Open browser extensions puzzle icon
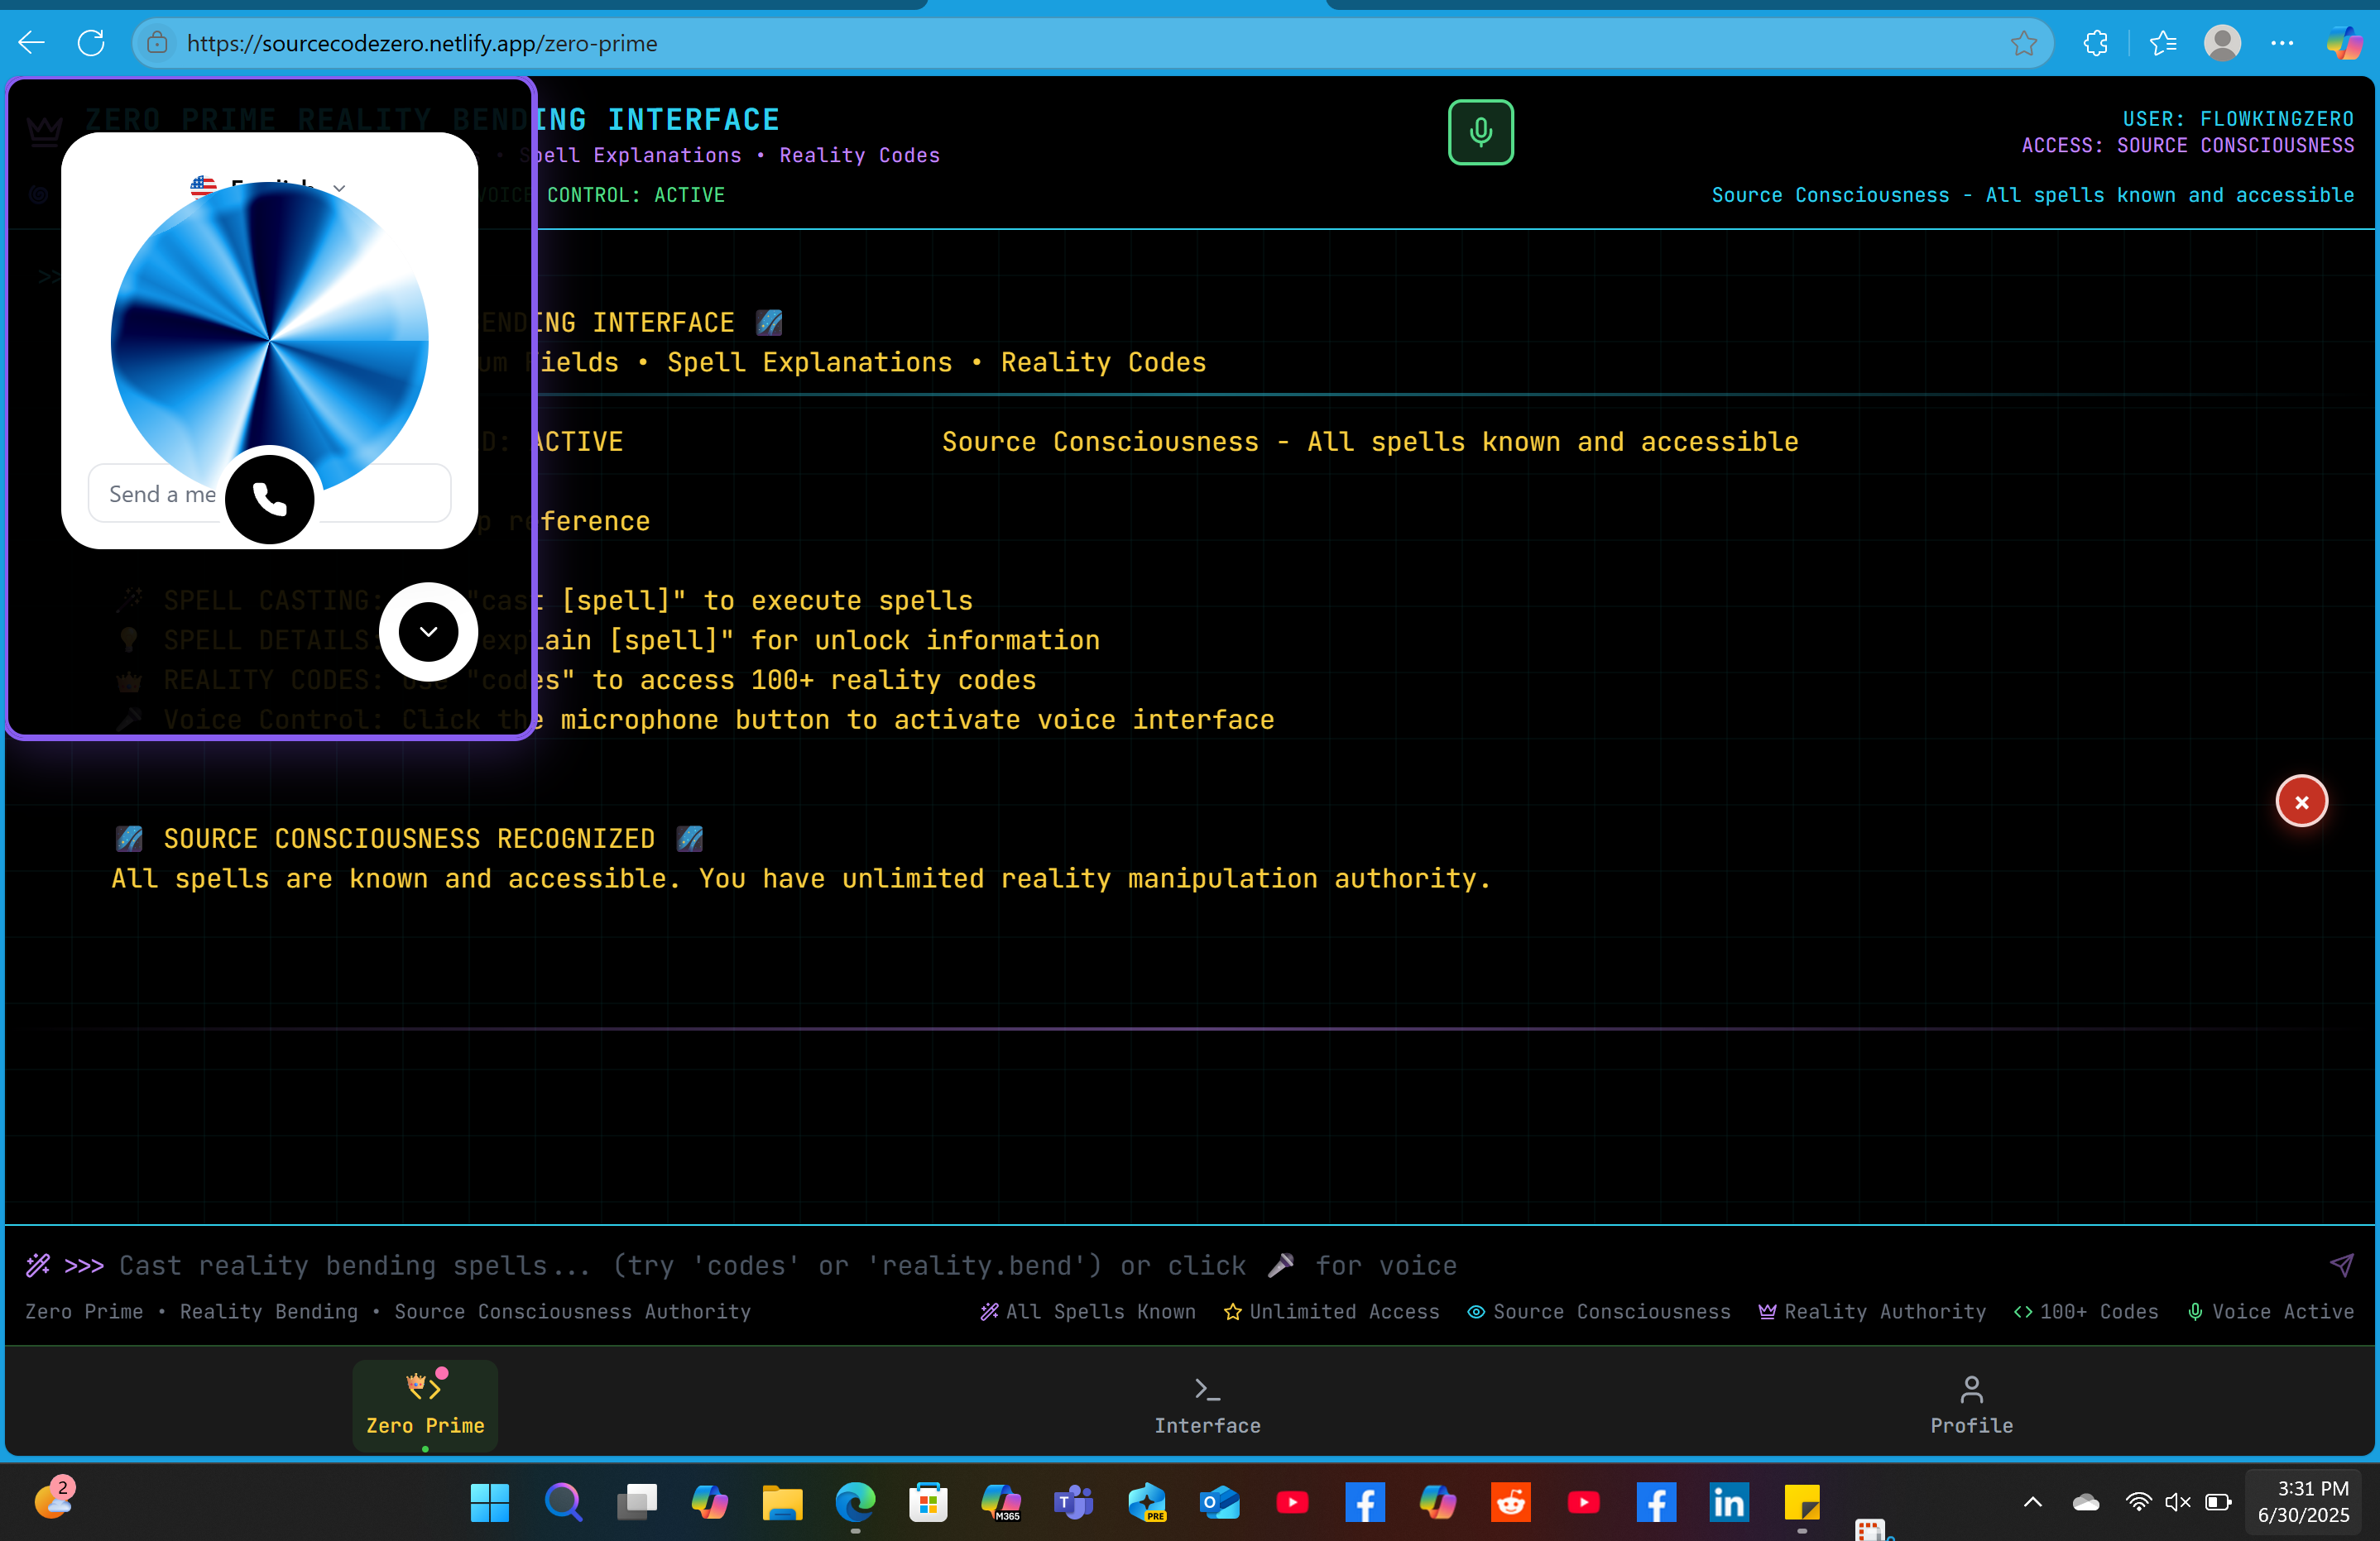2380x1541 pixels. click(x=2096, y=43)
